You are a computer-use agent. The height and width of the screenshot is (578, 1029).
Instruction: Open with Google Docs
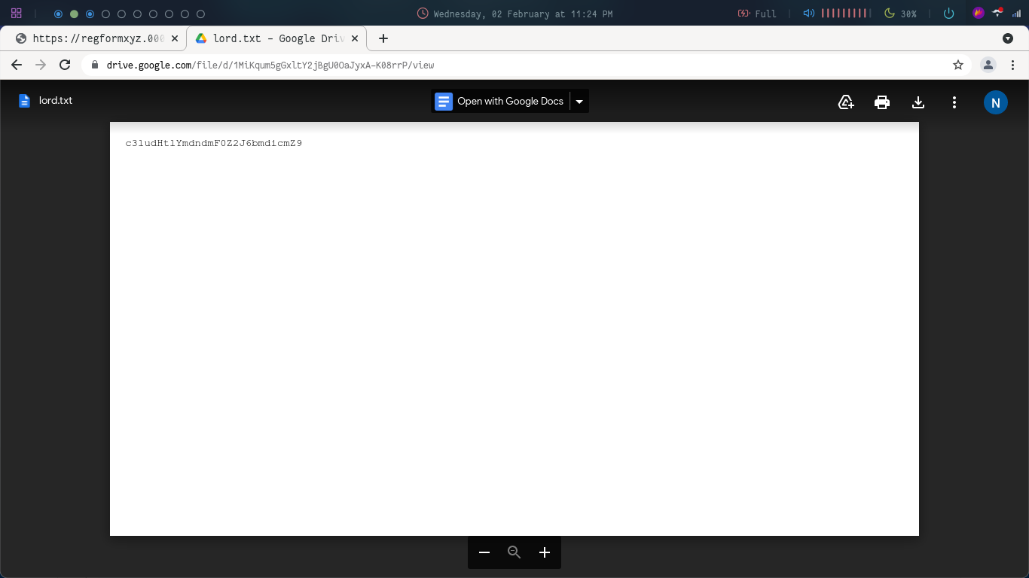tap(500, 101)
